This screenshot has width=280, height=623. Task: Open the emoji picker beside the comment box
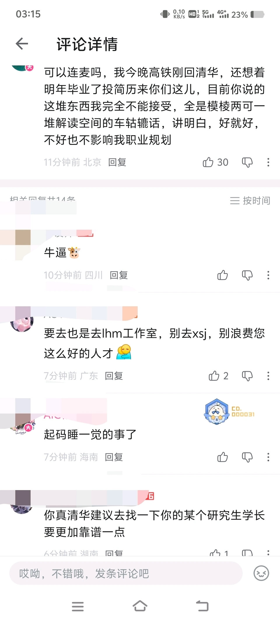tap(261, 573)
